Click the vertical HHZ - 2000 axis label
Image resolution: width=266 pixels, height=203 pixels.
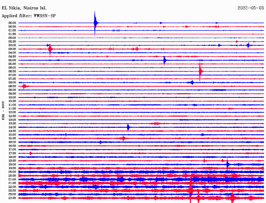(3, 111)
